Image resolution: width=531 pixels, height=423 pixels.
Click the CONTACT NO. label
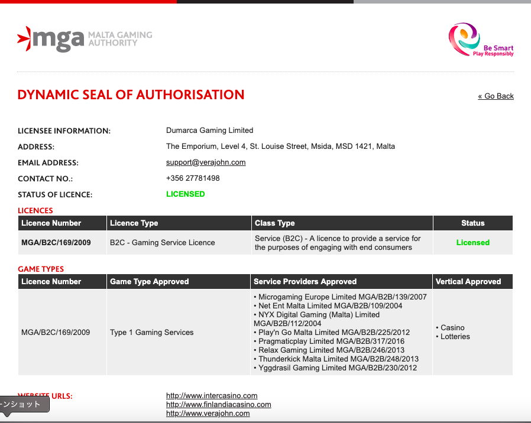[45, 178]
